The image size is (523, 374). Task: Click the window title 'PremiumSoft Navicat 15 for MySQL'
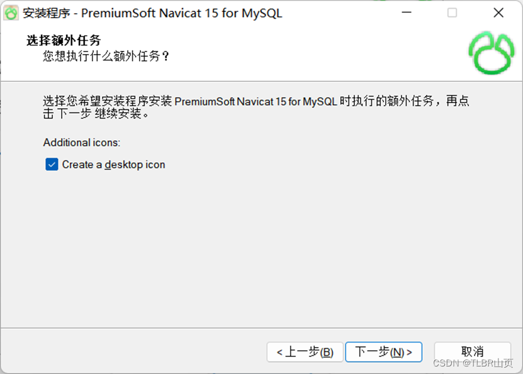tap(182, 13)
